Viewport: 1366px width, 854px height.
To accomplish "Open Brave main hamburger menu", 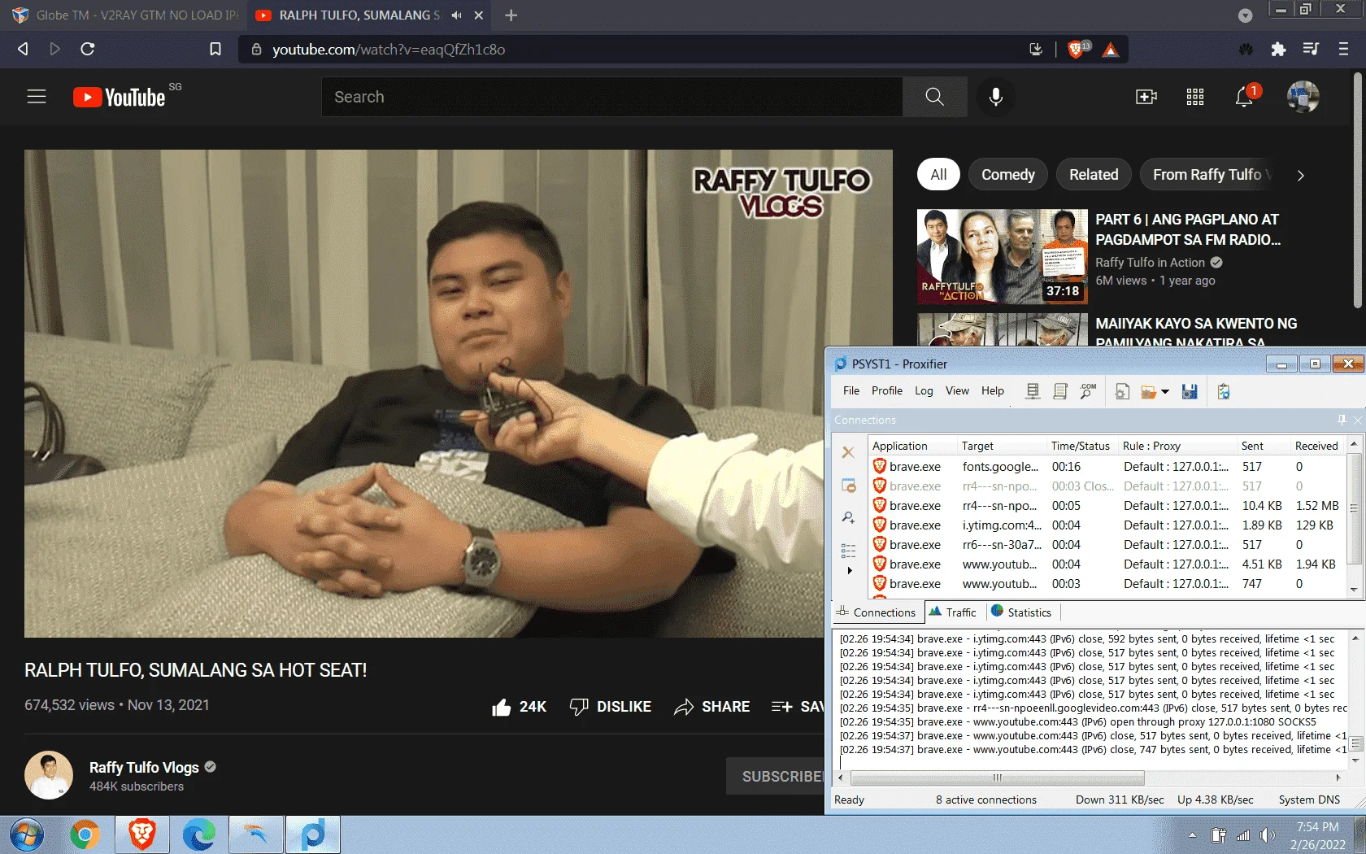I will (1343, 49).
